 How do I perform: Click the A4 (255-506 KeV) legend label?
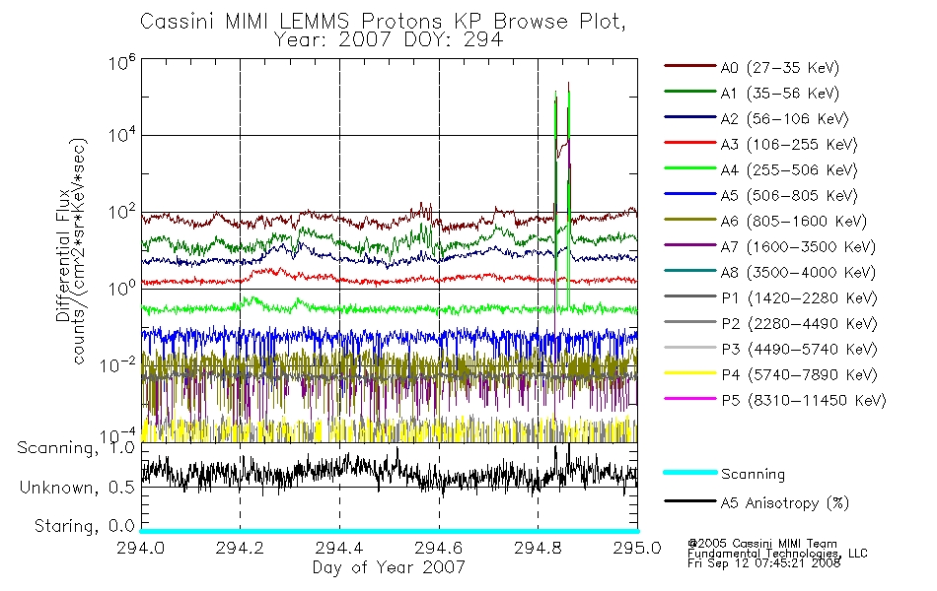pos(789,170)
